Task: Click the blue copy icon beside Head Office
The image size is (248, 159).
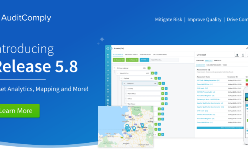Action: pos(156,73)
